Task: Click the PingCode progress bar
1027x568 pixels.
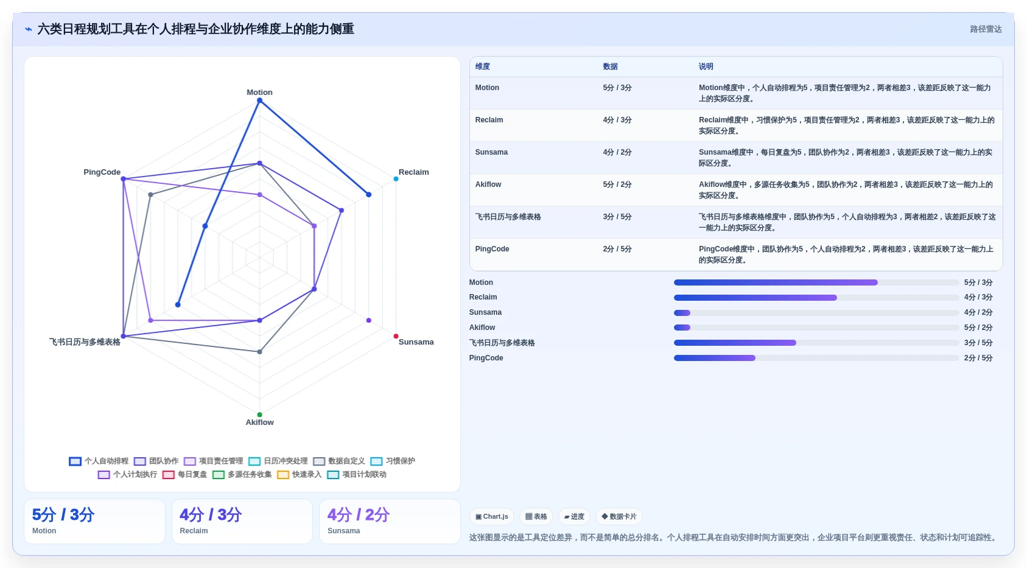Action: (816, 358)
